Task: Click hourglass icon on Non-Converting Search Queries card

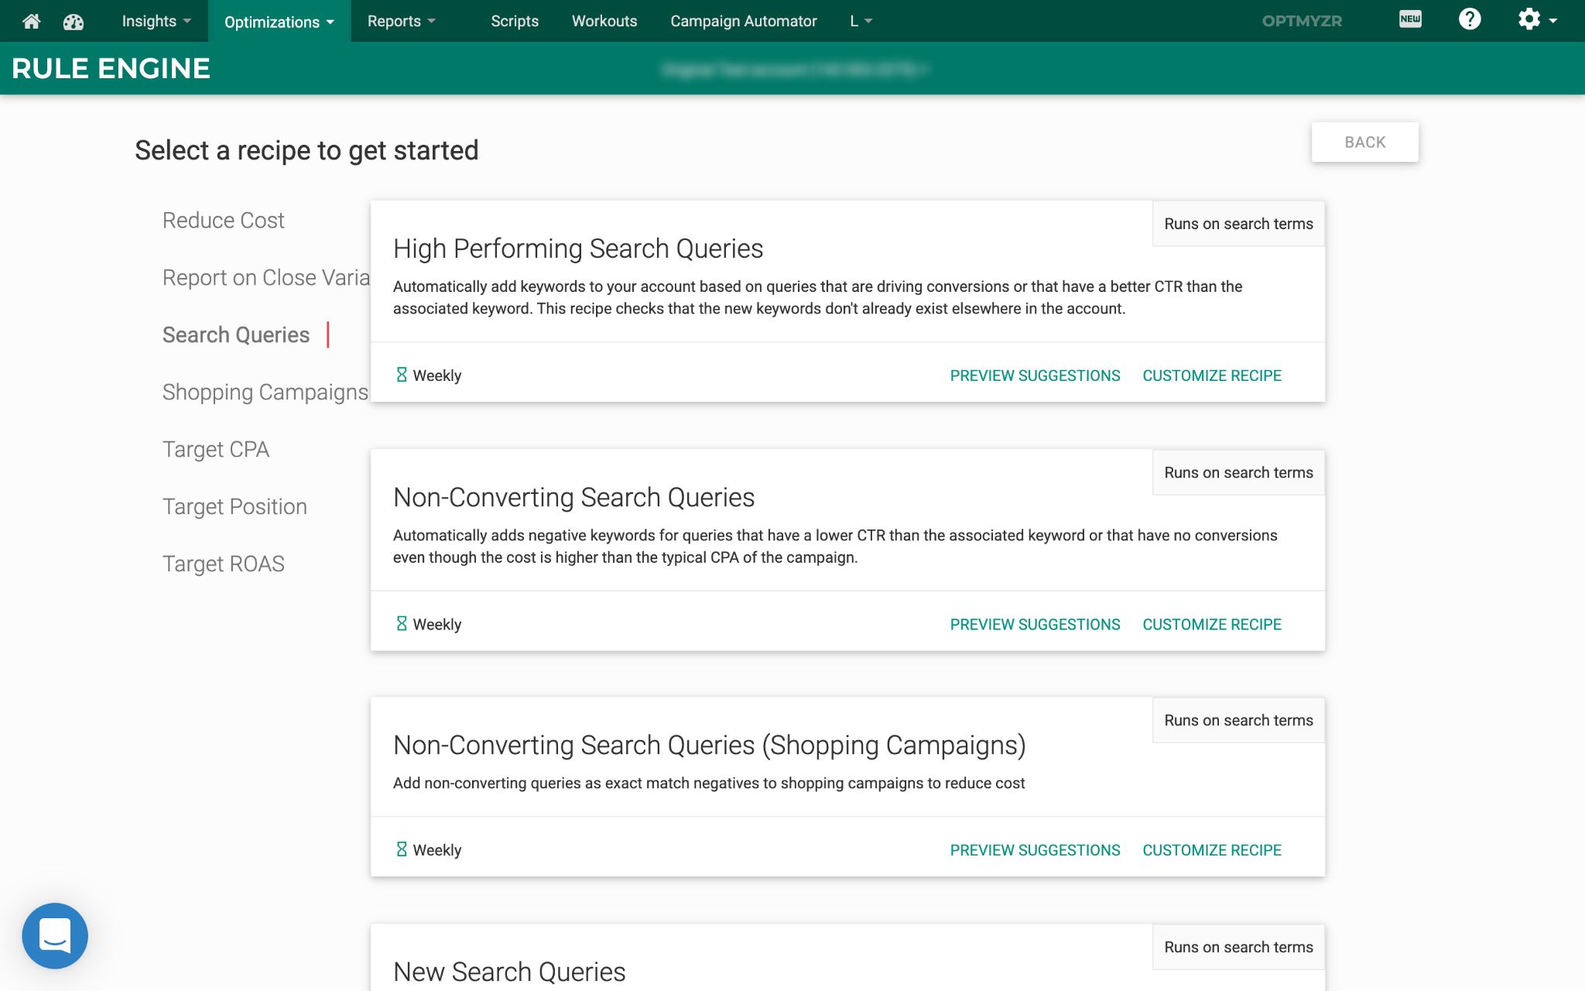Action: [x=402, y=623]
